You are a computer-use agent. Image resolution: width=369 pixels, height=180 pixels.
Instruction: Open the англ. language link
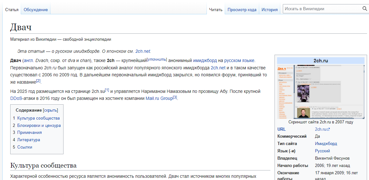click(28, 60)
